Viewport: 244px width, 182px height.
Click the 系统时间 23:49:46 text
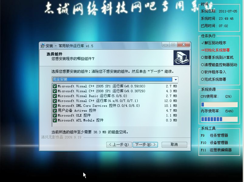pyautogui.click(x=217, y=19)
